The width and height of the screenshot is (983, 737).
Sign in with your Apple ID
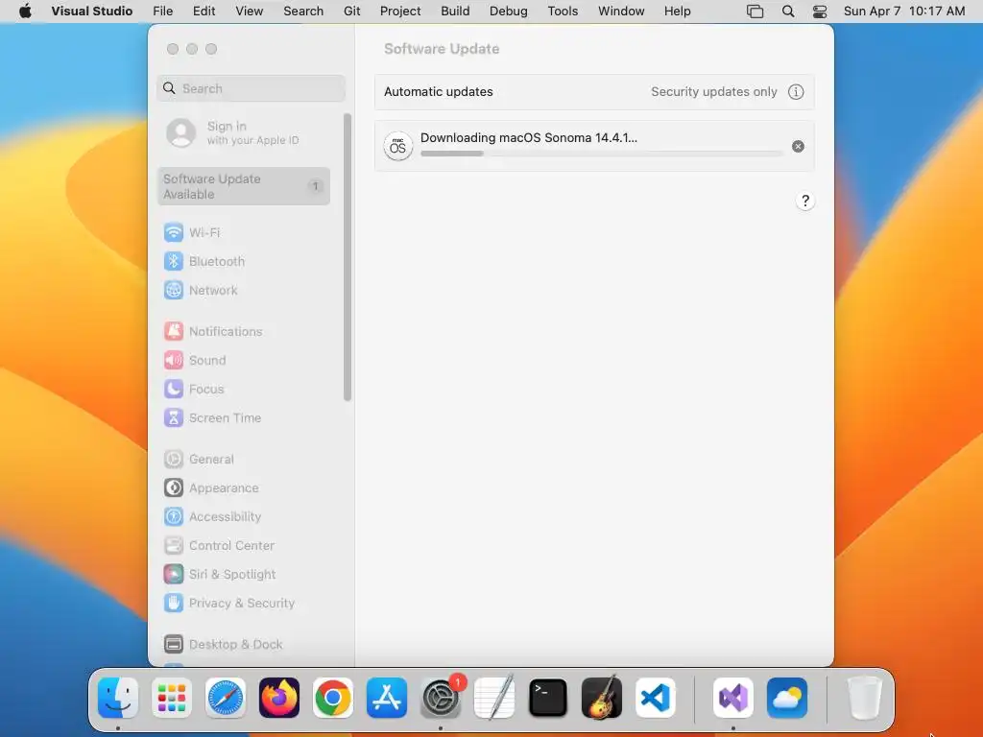pos(232,132)
